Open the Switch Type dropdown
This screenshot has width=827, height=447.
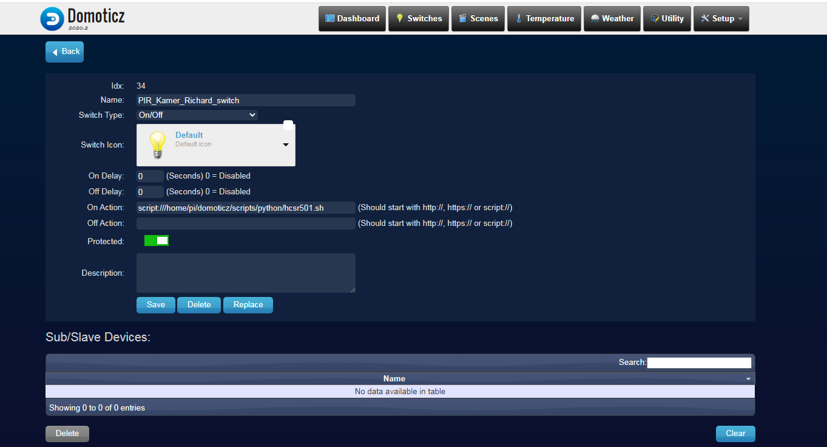click(197, 115)
